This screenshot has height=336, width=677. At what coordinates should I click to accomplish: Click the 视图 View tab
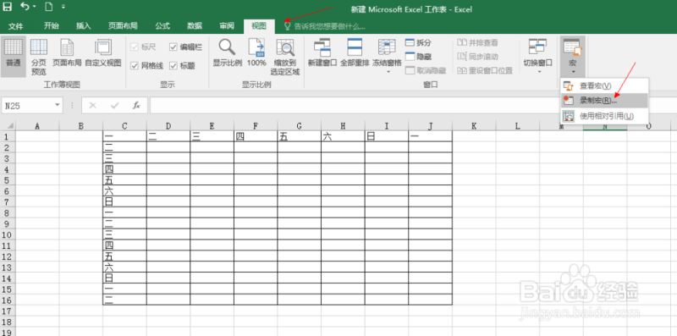259,26
